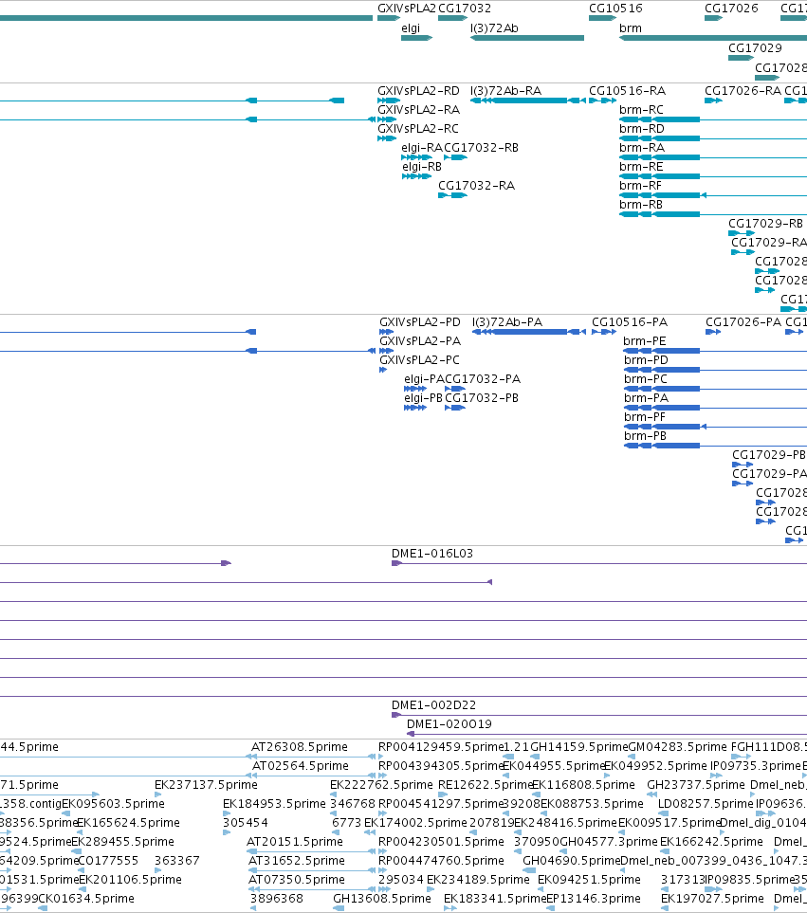Click transcript elgi-RA
This screenshot has width=807, height=913.
tap(422, 148)
